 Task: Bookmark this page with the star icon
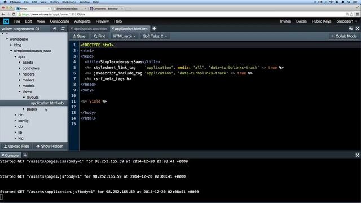(351, 14)
